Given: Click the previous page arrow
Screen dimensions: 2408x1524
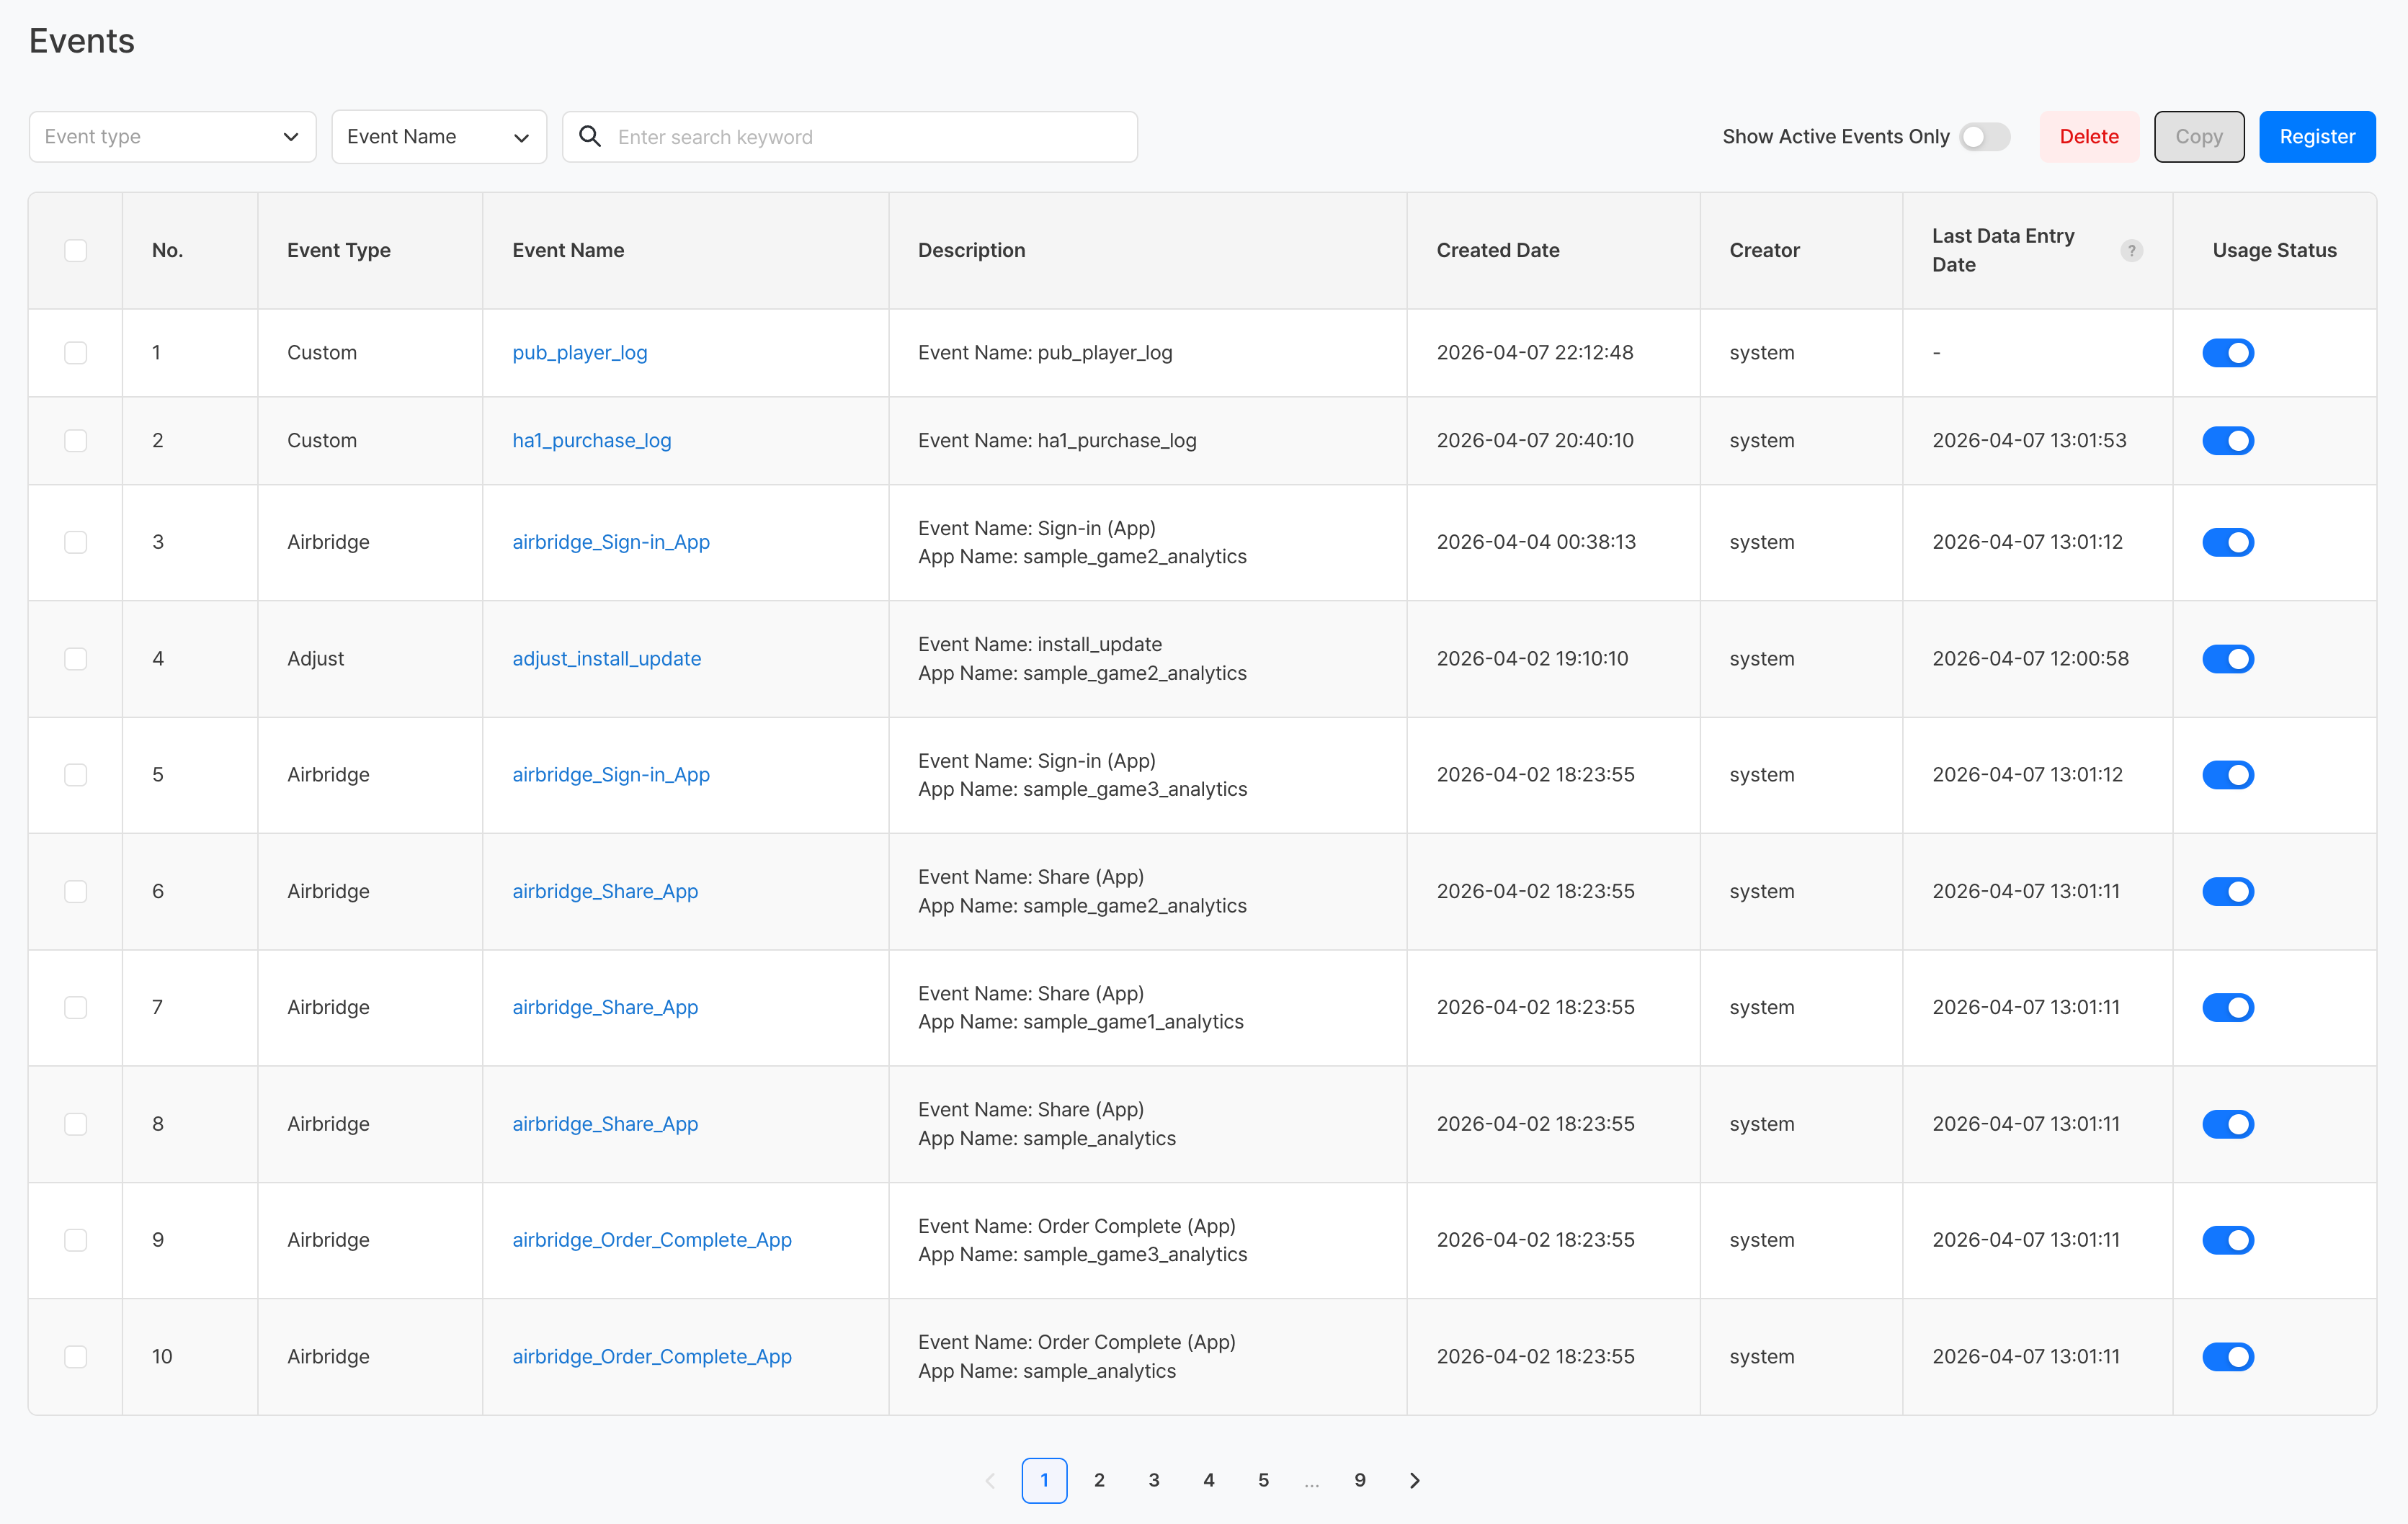Looking at the screenshot, I should [990, 1480].
